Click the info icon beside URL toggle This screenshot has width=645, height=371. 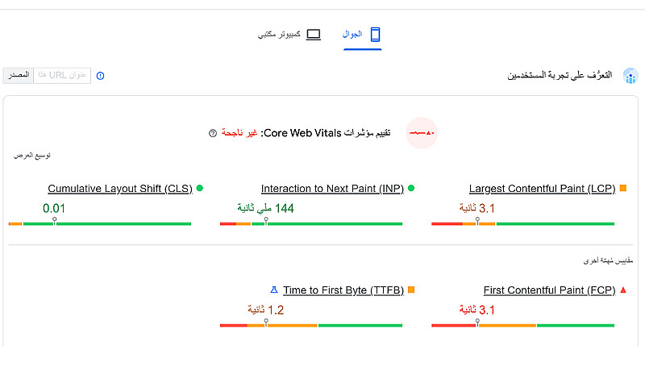point(101,76)
